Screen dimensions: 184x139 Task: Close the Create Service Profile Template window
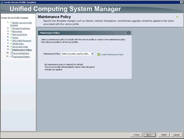(181, 2)
